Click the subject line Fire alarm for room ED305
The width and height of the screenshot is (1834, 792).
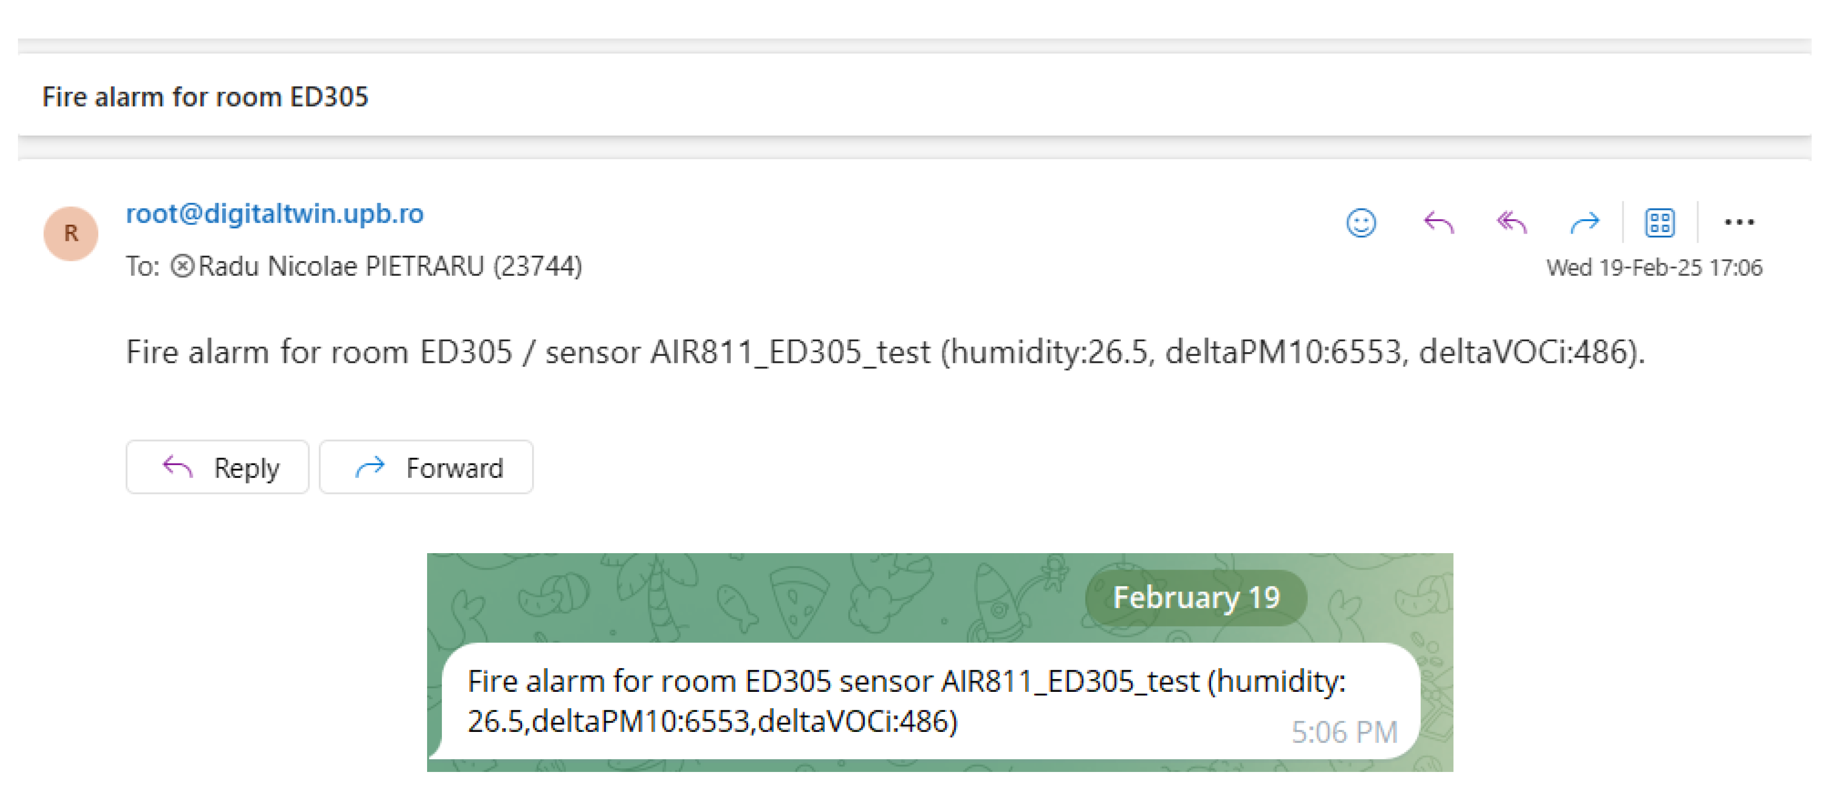[205, 96]
